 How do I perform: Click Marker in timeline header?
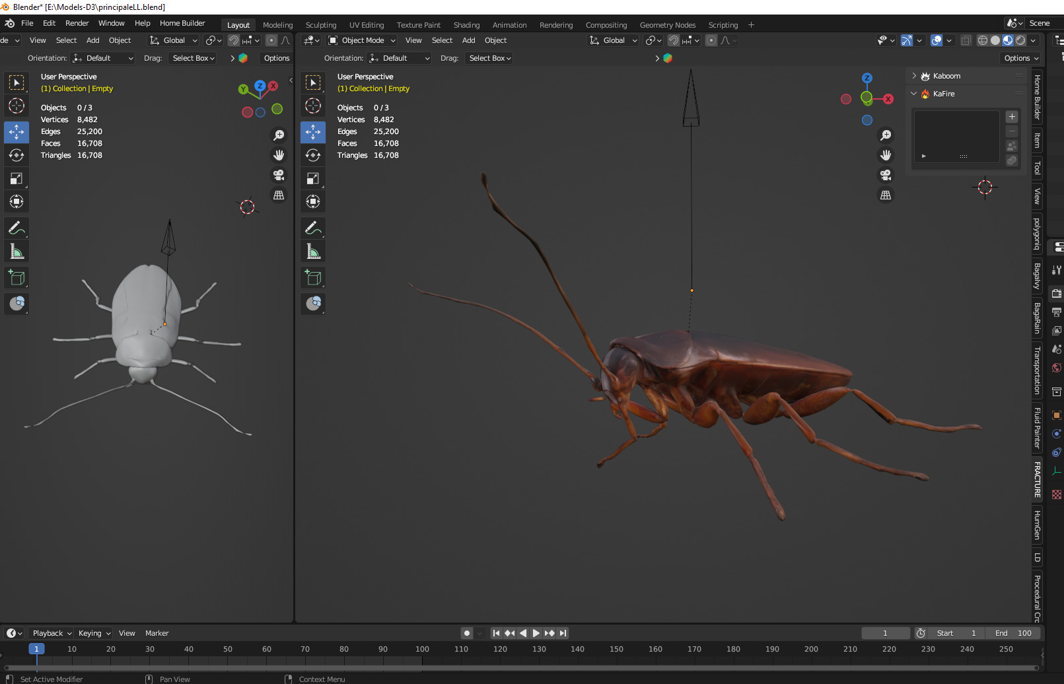click(x=157, y=633)
